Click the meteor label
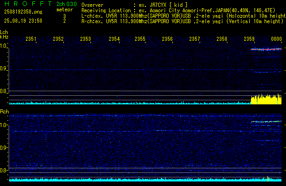 pos(65,10)
